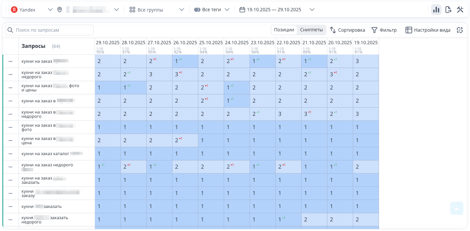The image size is (470, 231).
Task: Click the export report icon
Action: click(x=448, y=10)
